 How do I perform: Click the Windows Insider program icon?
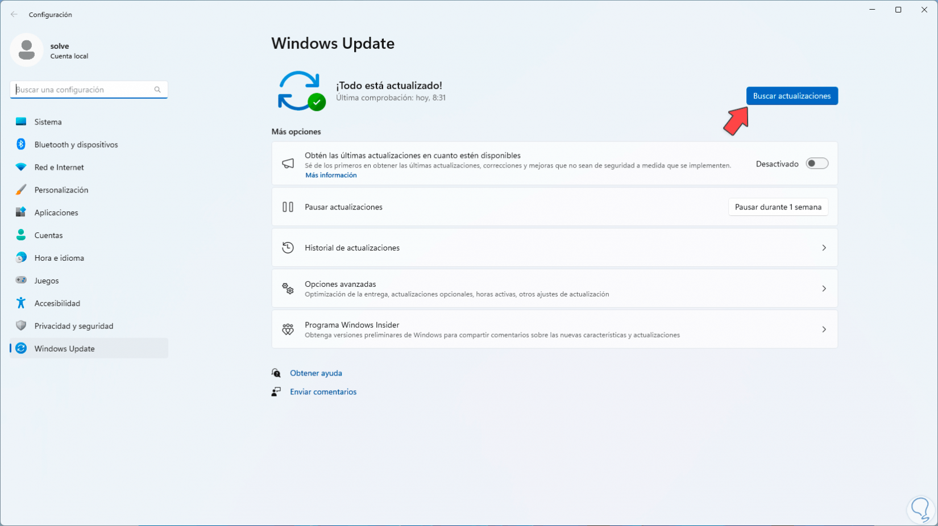tap(288, 329)
